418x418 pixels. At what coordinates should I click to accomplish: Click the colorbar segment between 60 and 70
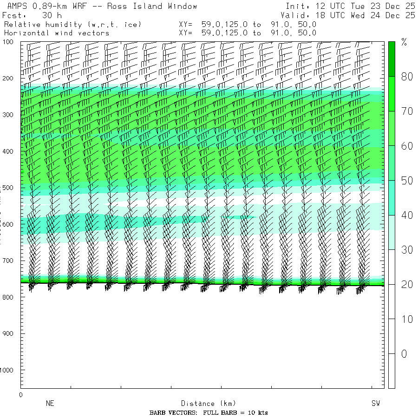click(x=392, y=128)
